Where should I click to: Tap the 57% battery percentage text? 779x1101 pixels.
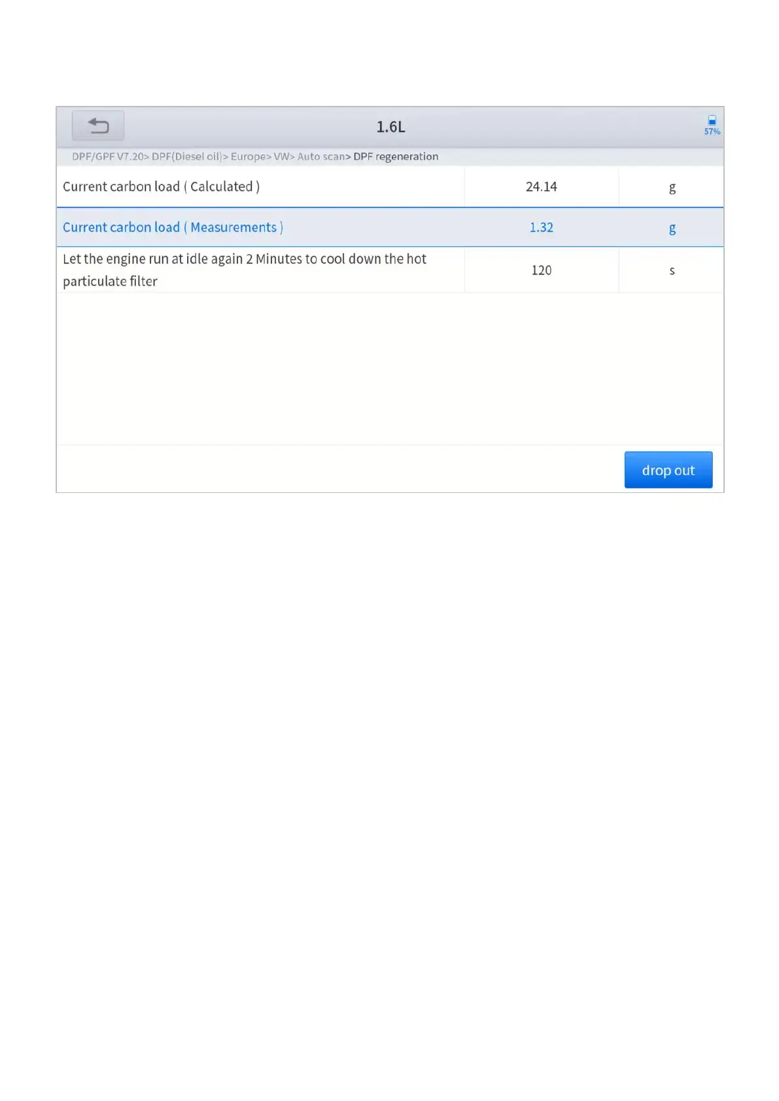point(712,131)
